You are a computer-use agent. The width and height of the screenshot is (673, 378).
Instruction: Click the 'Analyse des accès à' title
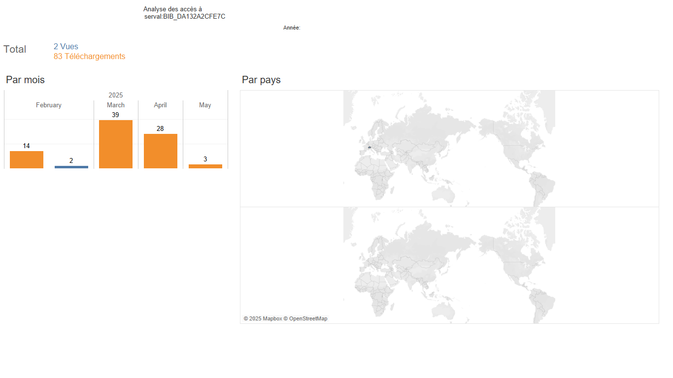click(172, 9)
